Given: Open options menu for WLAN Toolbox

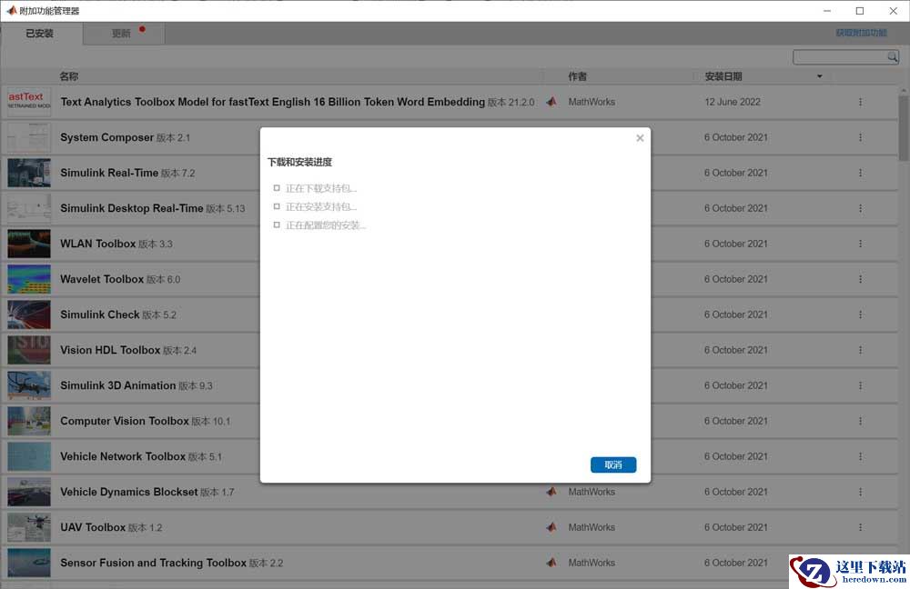Looking at the screenshot, I should [x=860, y=244].
